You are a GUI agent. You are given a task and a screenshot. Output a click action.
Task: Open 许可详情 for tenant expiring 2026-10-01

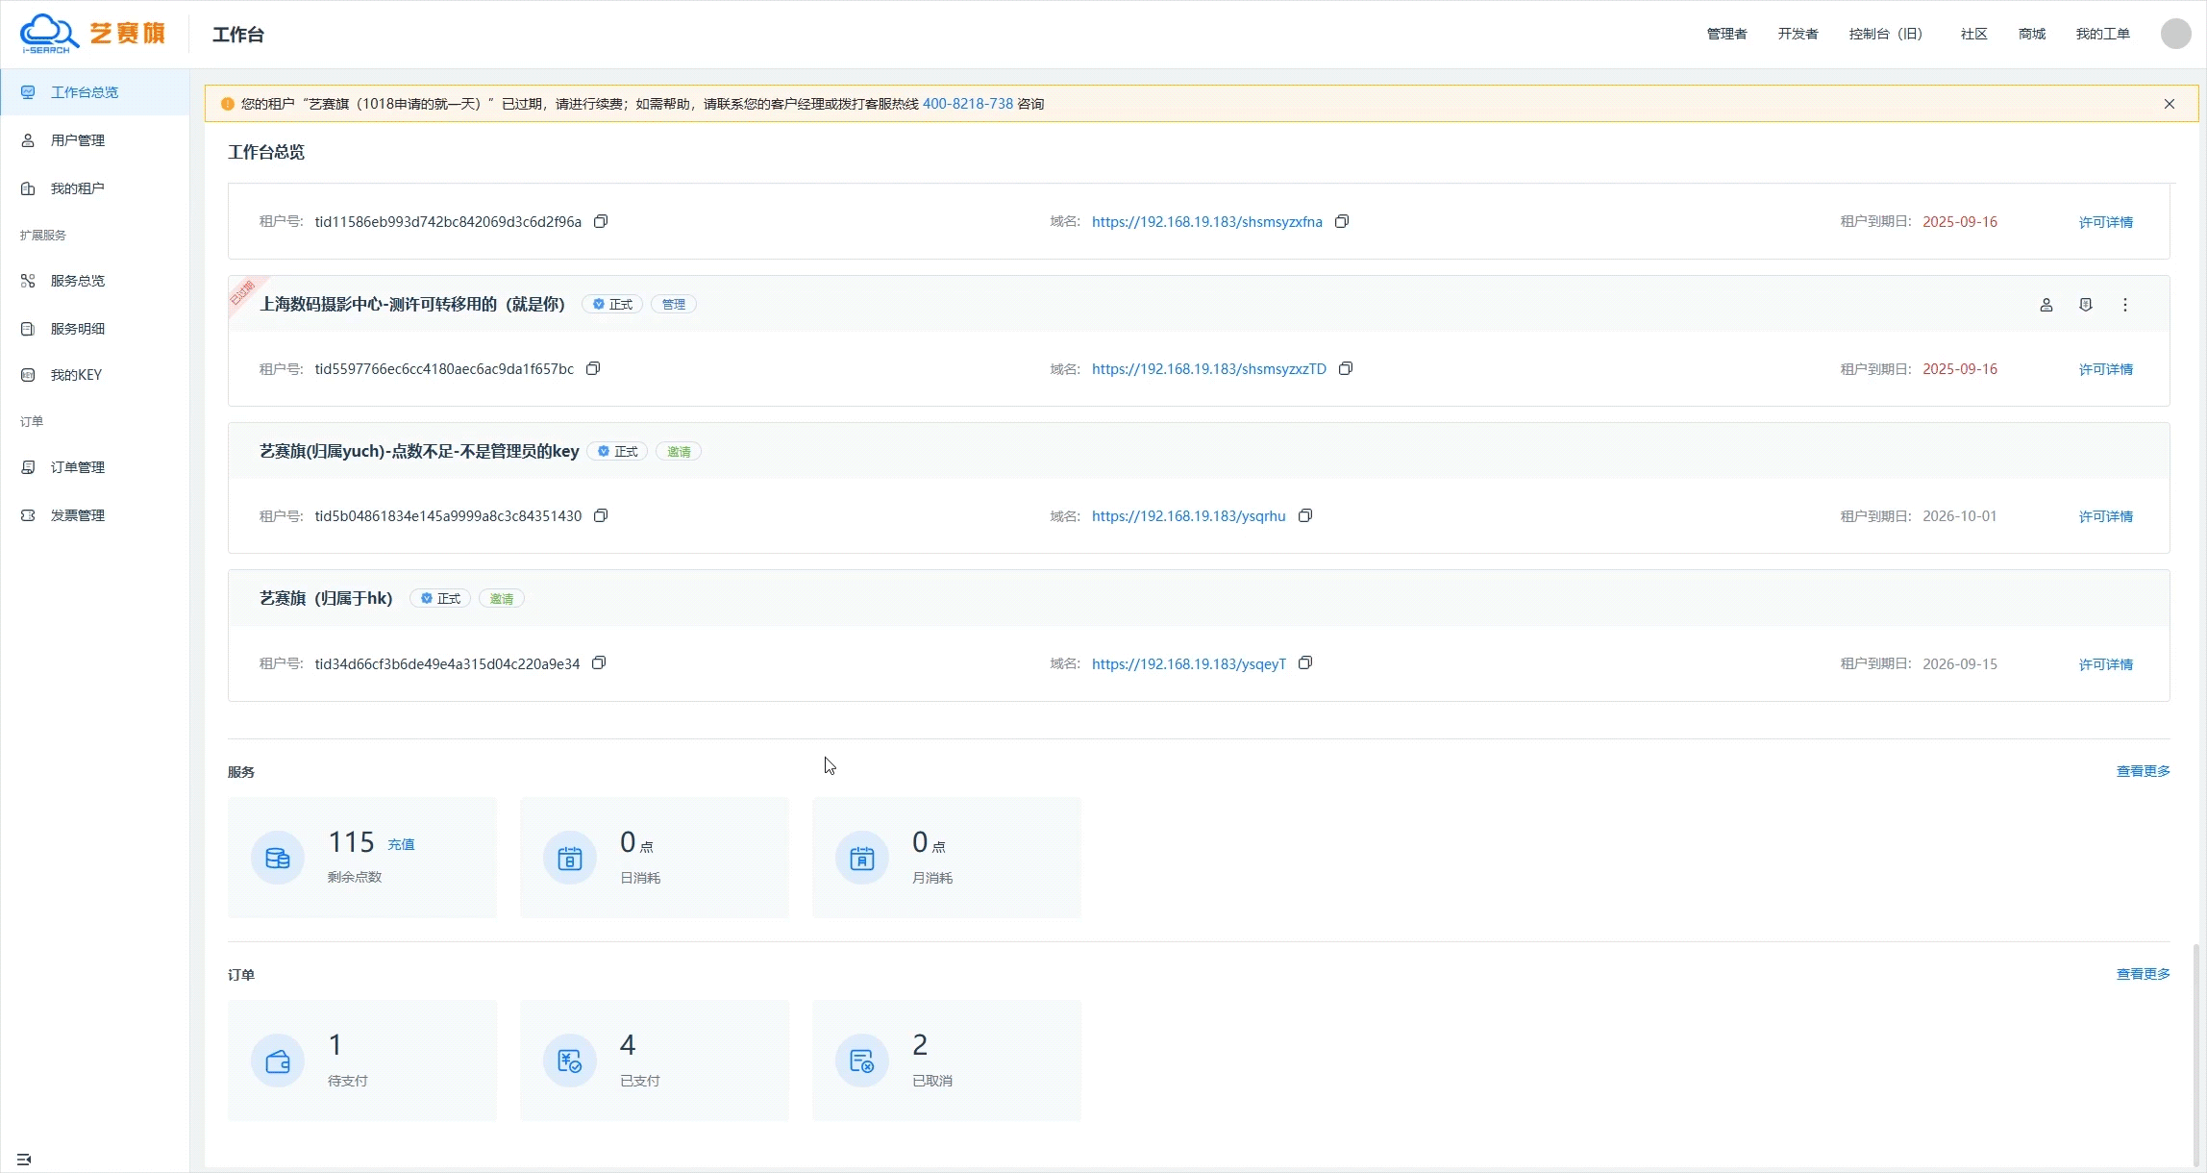point(2105,517)
